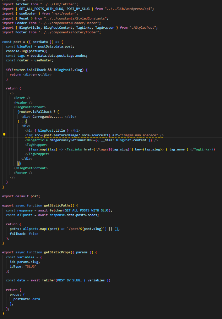Click the "next/router" module string
This screenshot has width=222, height=319.
pos(65,13)
